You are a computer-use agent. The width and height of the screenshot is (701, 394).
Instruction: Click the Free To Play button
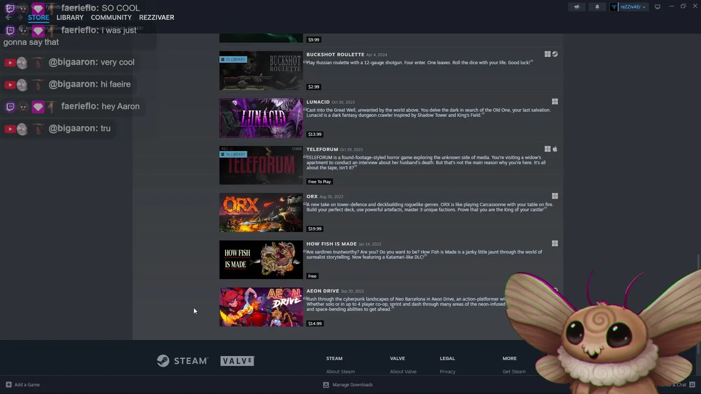click(319, 182)
